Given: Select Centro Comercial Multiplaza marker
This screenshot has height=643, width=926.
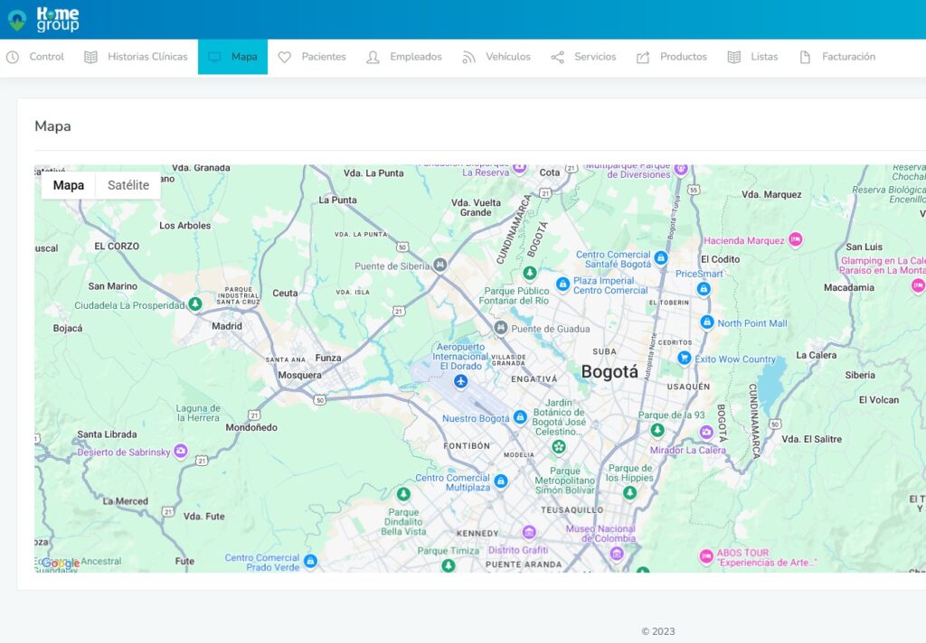Looking at the screenshot, I should coord(501,480).
